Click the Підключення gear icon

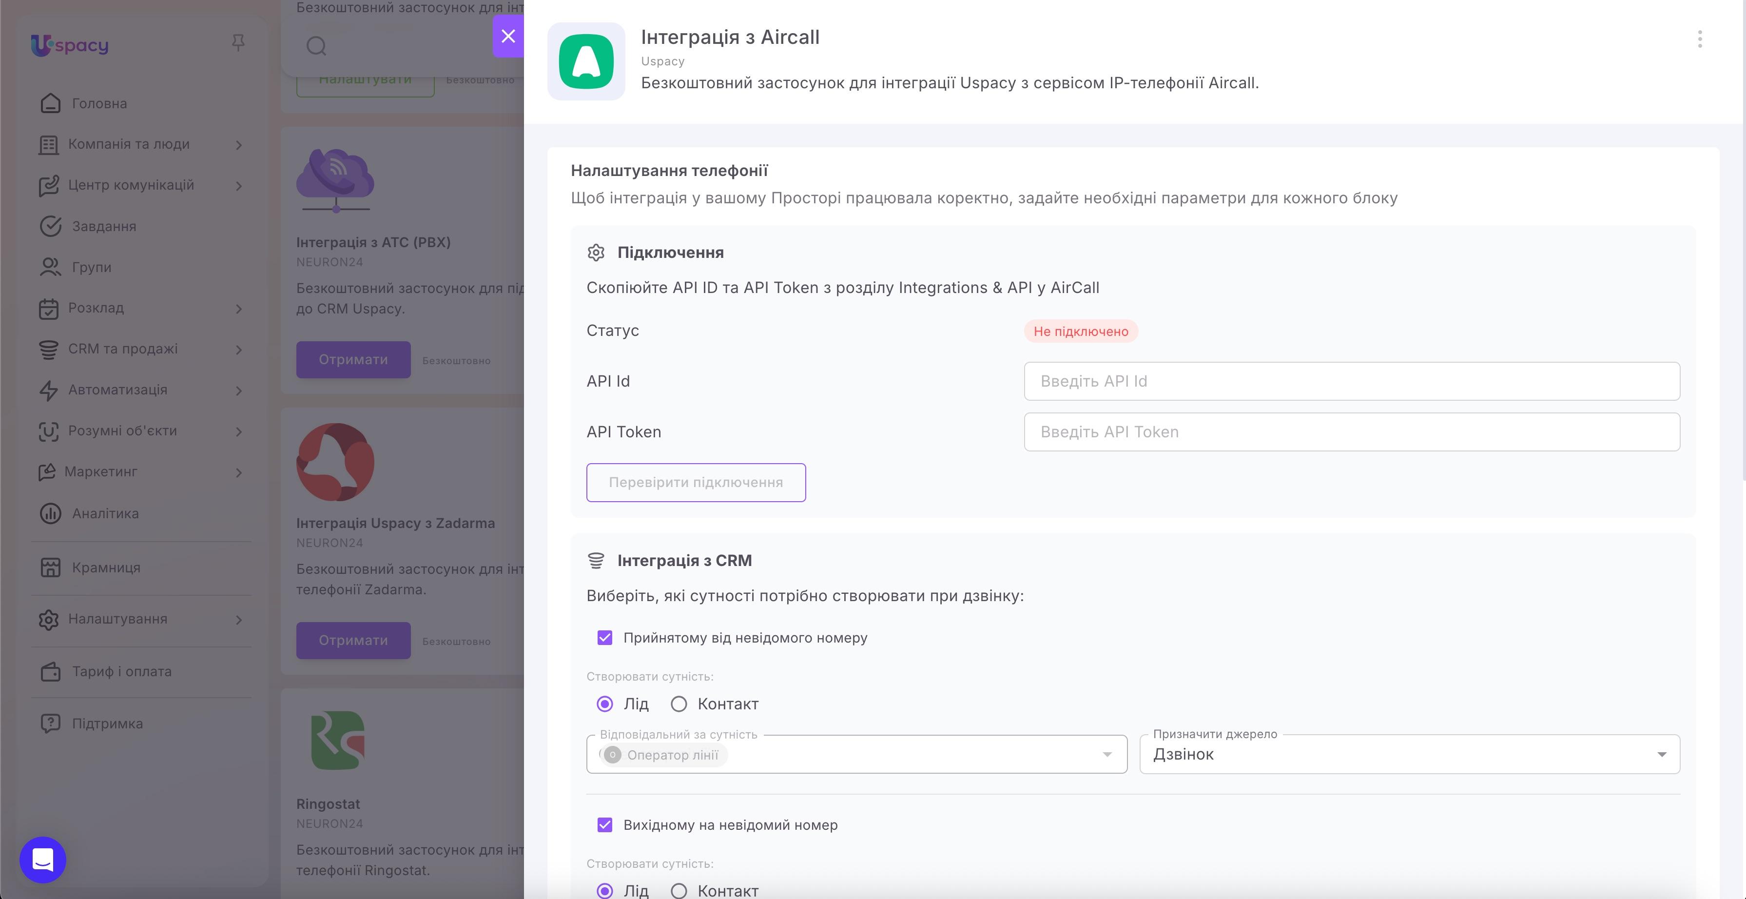(596, 253)
